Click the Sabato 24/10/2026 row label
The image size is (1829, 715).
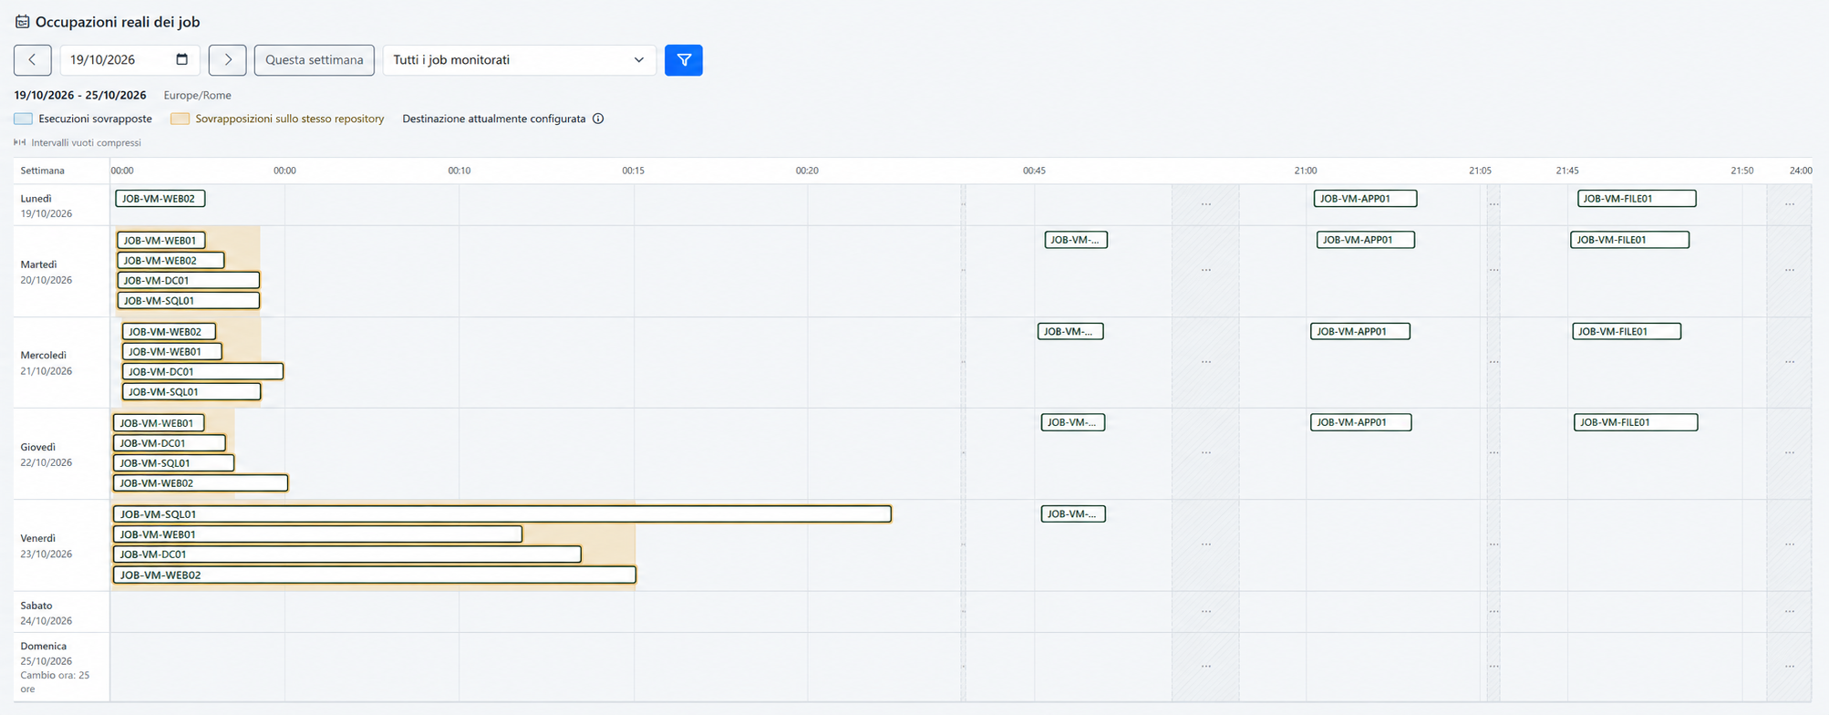pos(46,613)
